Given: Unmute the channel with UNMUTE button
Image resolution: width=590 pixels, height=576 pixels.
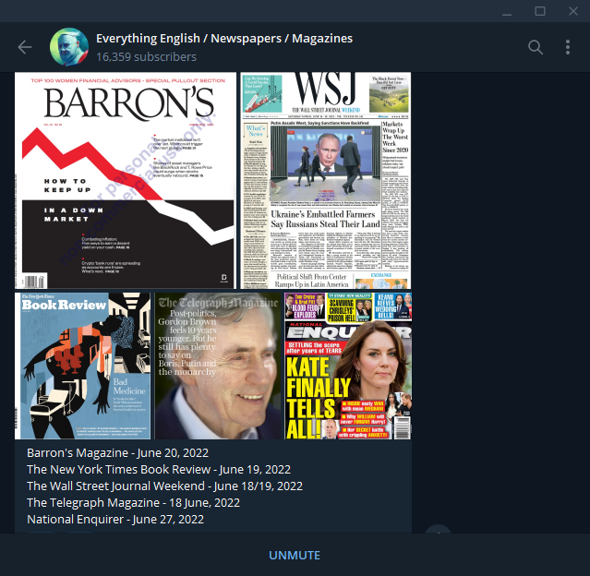Looking at the screenshot, I should 295,556.
